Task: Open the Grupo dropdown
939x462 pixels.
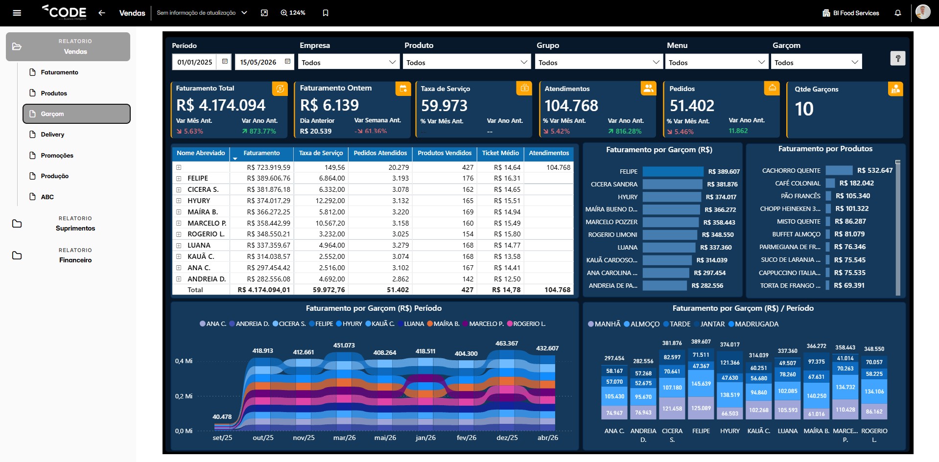Action: [599, 62]
